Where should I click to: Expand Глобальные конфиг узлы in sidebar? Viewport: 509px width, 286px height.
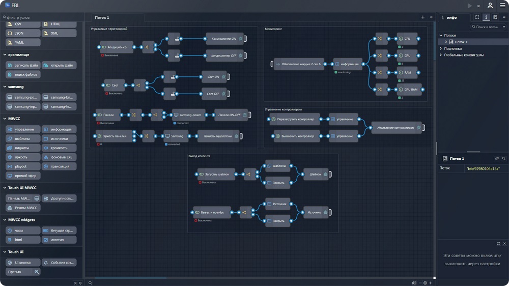(x=441, y=54)
